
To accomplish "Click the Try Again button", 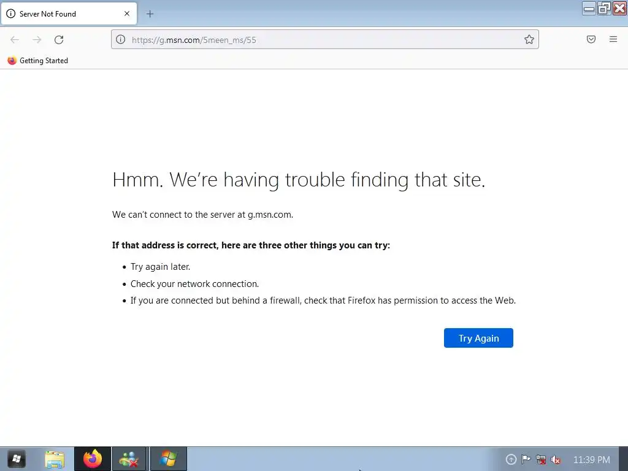I will point(478,338).
